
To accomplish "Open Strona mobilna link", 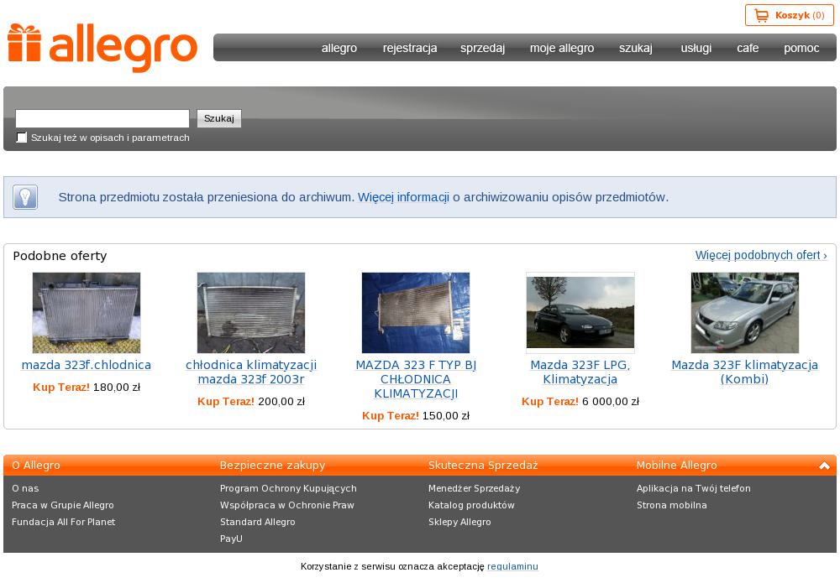I will point(672,505).
